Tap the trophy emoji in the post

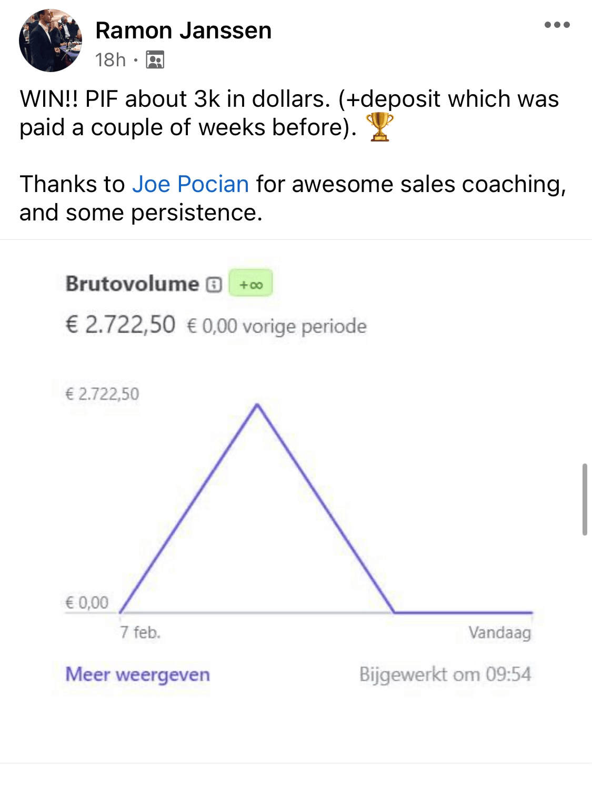pyautogui.click(x=379, y=127)
